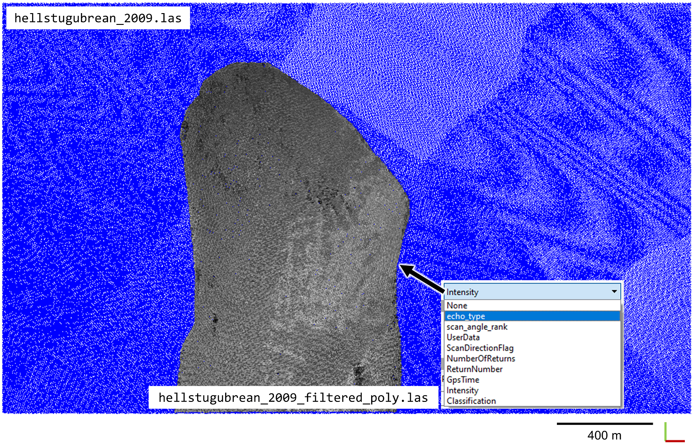Click the dropdown arrow beside Intensity
This screenshot has width=693, height=448.
pyautogui.click(x=614, y=292)
